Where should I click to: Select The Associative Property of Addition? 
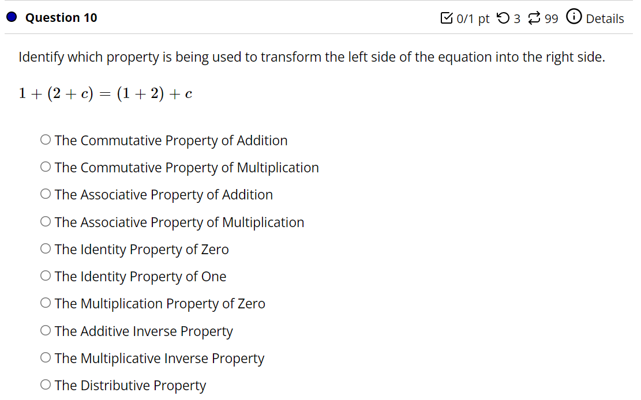tap(46, 193)
